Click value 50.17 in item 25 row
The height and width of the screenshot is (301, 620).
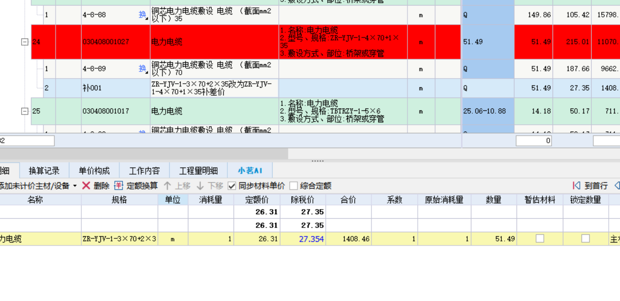[x=579, y=111]
